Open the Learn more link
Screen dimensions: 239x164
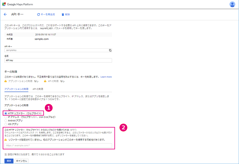tap(106, 77)
